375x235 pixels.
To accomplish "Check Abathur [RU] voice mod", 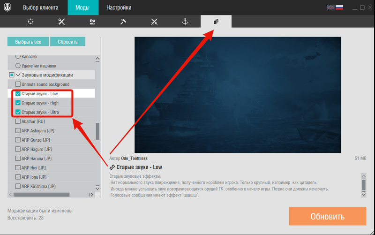I will (x=18, y=121).
